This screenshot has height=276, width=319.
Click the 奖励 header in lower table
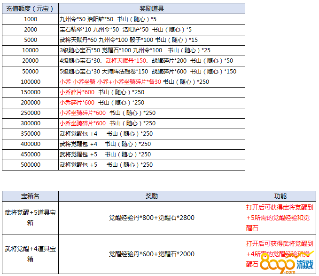(151, 196)
